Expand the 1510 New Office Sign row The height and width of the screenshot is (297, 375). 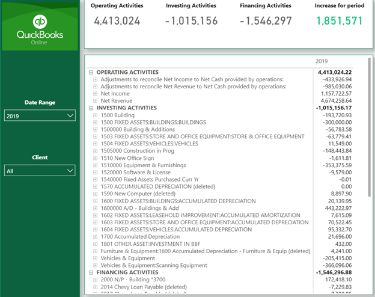96,158
